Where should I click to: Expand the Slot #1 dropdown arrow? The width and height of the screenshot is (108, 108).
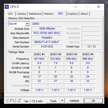point(27,24)
